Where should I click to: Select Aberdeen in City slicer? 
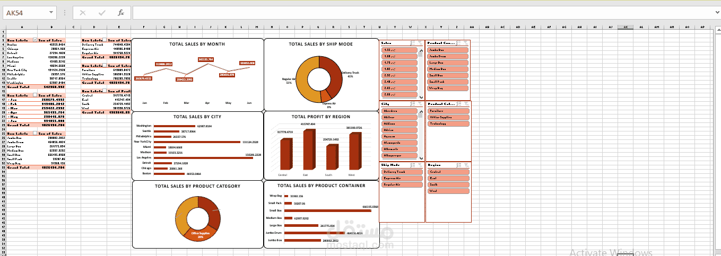point(399,111)
